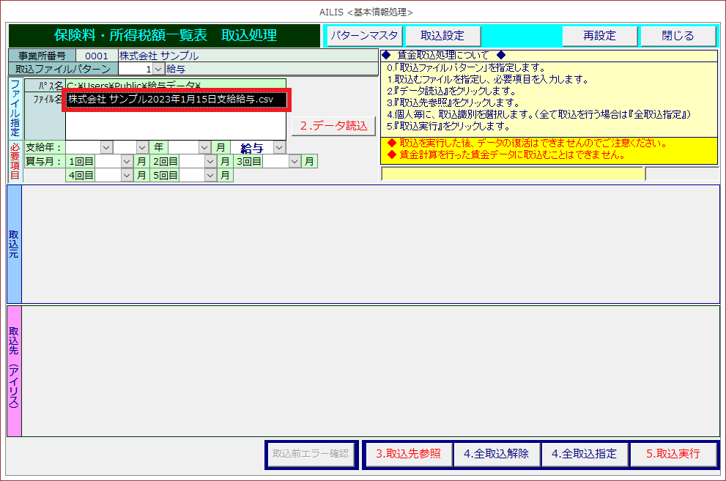The width and height of the screenshot is (726, 481).
Task: Expand the 取込ファイルパターン dropdown
Action: [158, 69]
